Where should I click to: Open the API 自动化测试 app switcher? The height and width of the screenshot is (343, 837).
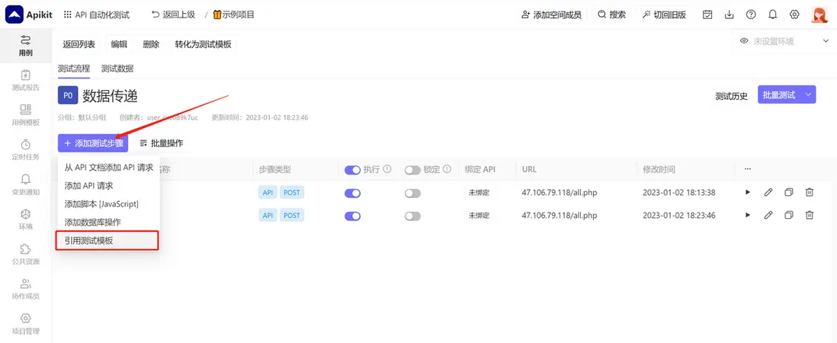coord(97,14)
